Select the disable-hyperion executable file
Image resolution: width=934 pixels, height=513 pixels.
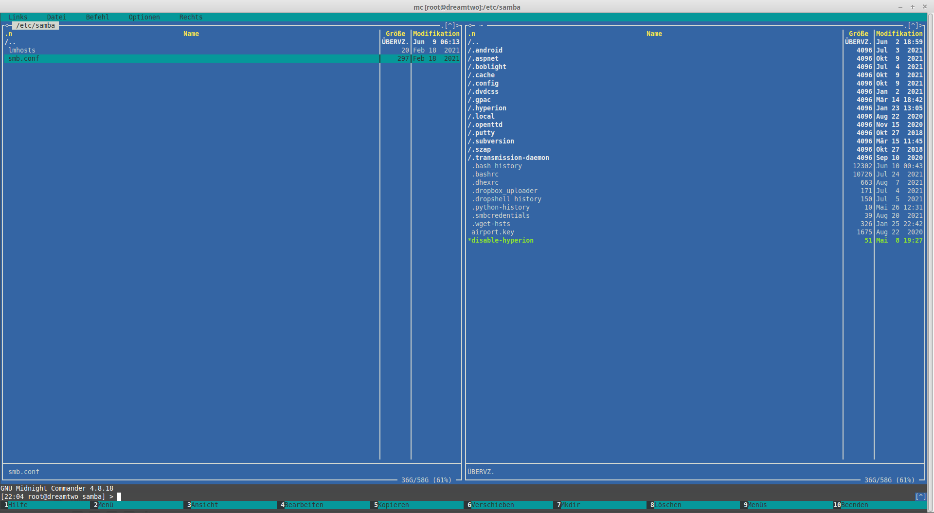(x=502, y=240)
